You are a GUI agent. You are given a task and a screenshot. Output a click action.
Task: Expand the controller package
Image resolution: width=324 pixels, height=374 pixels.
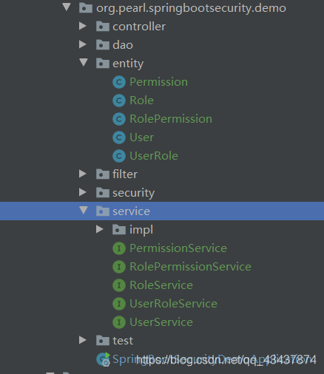pyautogui.click(x=83, y=26)
